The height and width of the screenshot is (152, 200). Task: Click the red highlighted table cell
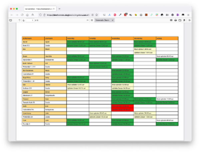pyautogui.click(x=122, y=107)
